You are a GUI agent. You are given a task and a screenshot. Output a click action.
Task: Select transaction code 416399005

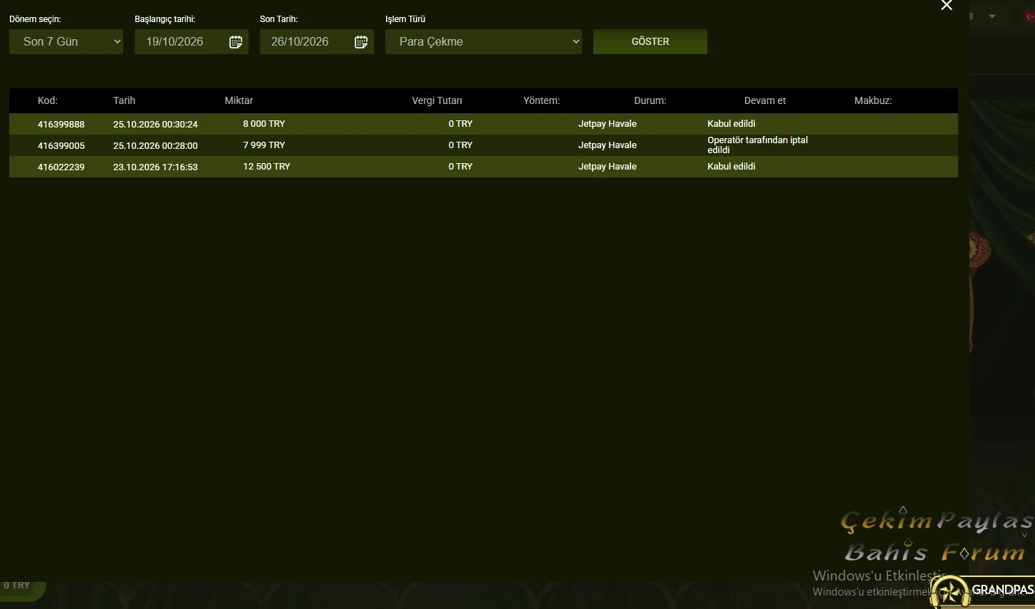61,145
